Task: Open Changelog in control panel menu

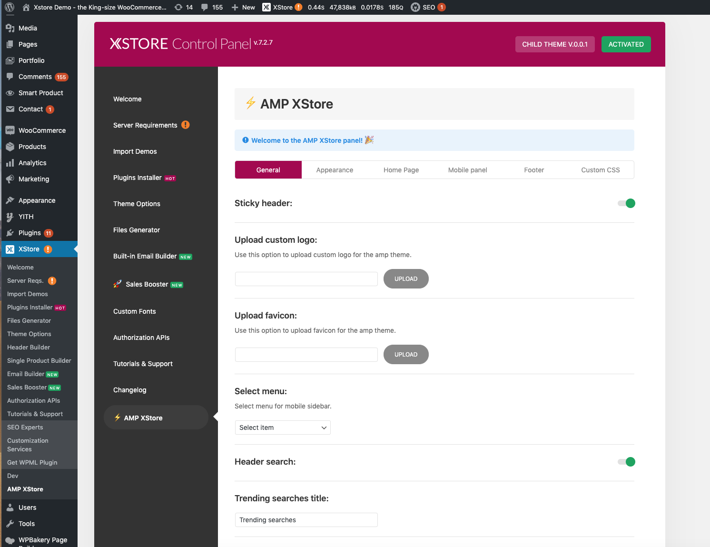Action: tap(130, 390)
